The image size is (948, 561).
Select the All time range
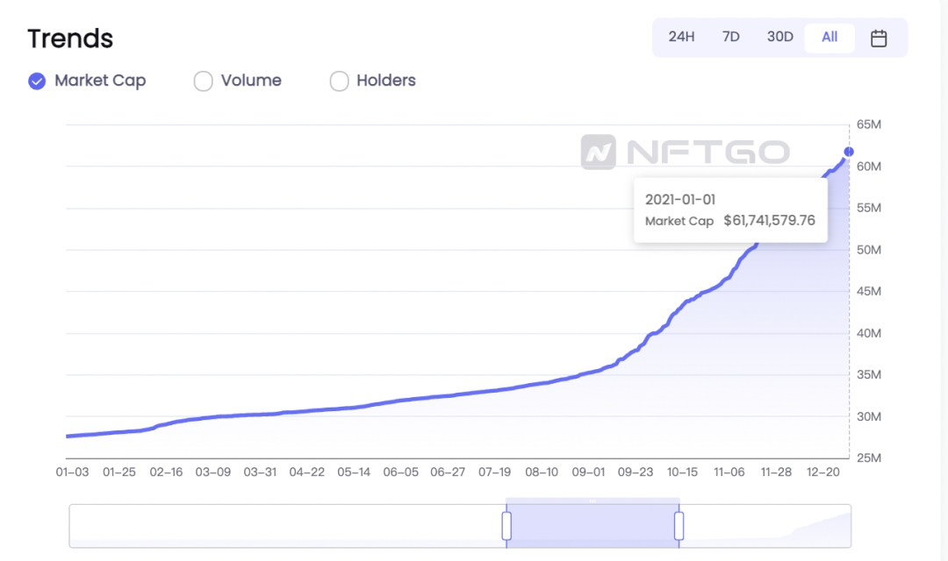pos(829,38)
